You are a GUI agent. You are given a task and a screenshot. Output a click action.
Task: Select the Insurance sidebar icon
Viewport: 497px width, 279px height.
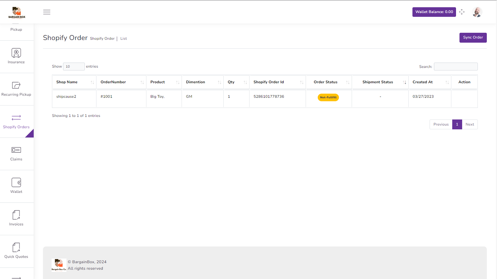[16, 53]
